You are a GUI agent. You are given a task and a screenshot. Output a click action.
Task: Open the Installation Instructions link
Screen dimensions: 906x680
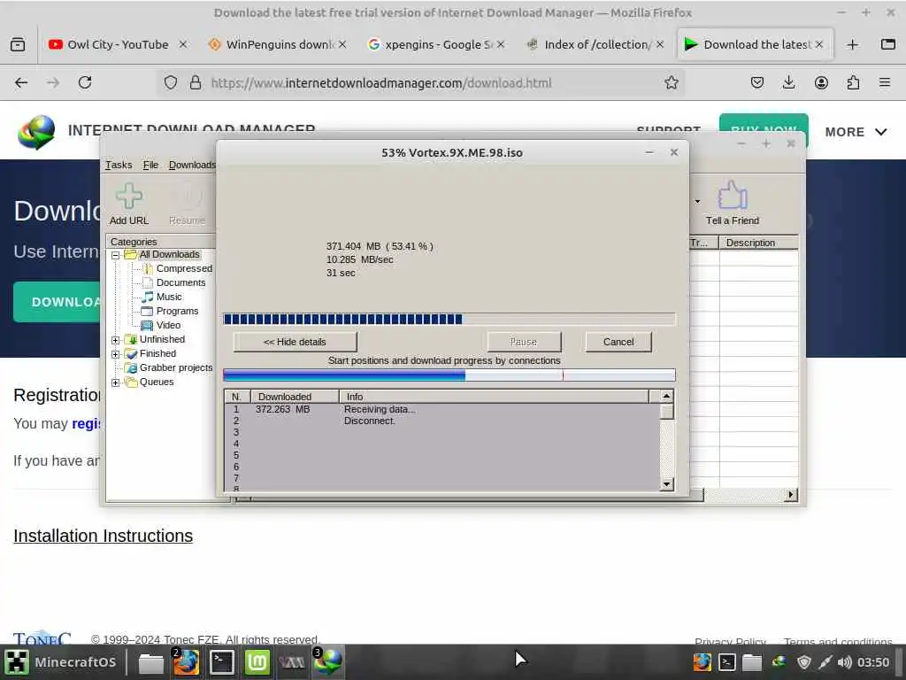(103, 536)
